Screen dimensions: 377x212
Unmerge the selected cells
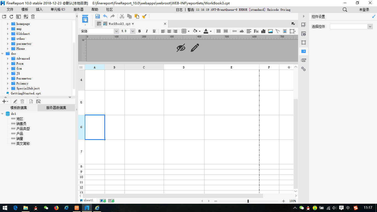point(226,31)
